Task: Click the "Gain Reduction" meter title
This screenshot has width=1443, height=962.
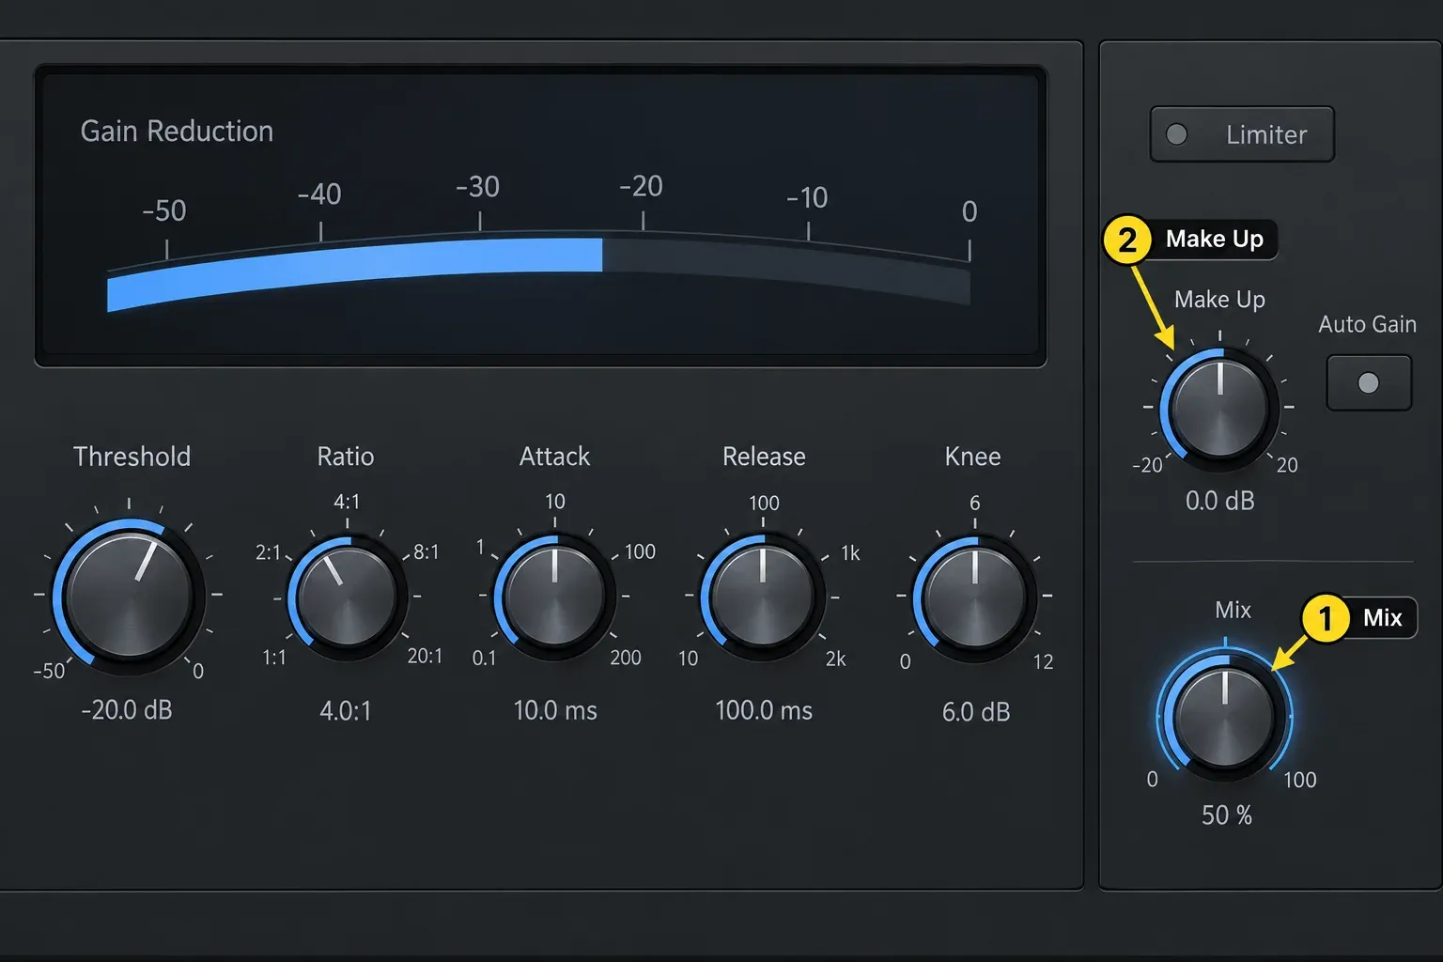Action: click(177, 132)
